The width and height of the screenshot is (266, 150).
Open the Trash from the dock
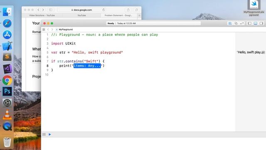7,142
